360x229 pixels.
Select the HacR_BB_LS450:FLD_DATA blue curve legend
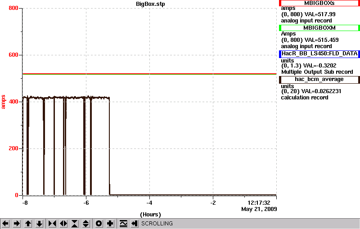pyautogui.click(x=319, y=54)
